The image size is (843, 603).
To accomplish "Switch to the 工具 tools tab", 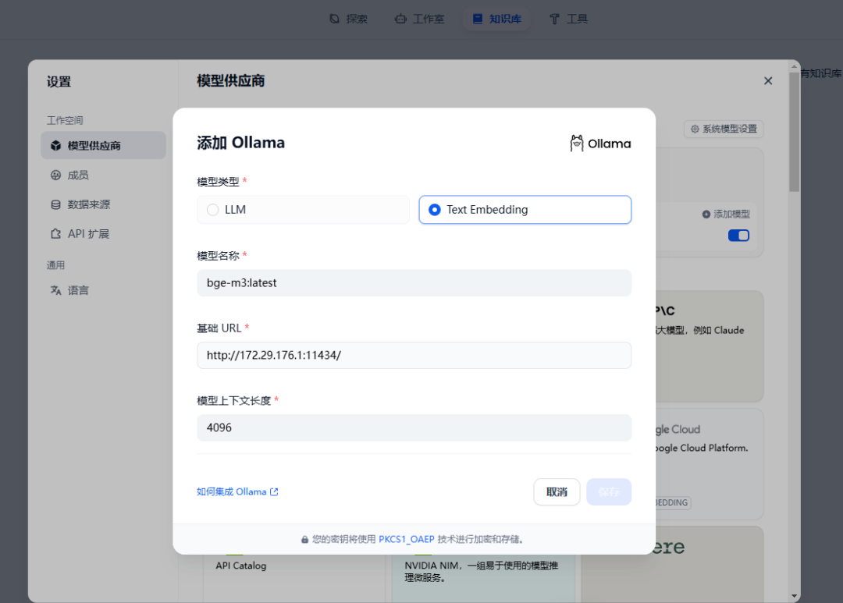I will (x=569, y=19).
